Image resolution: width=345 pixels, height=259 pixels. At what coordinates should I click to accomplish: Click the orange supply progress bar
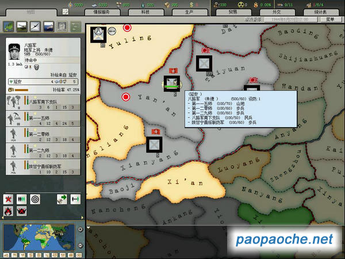[x=21, y=90]
